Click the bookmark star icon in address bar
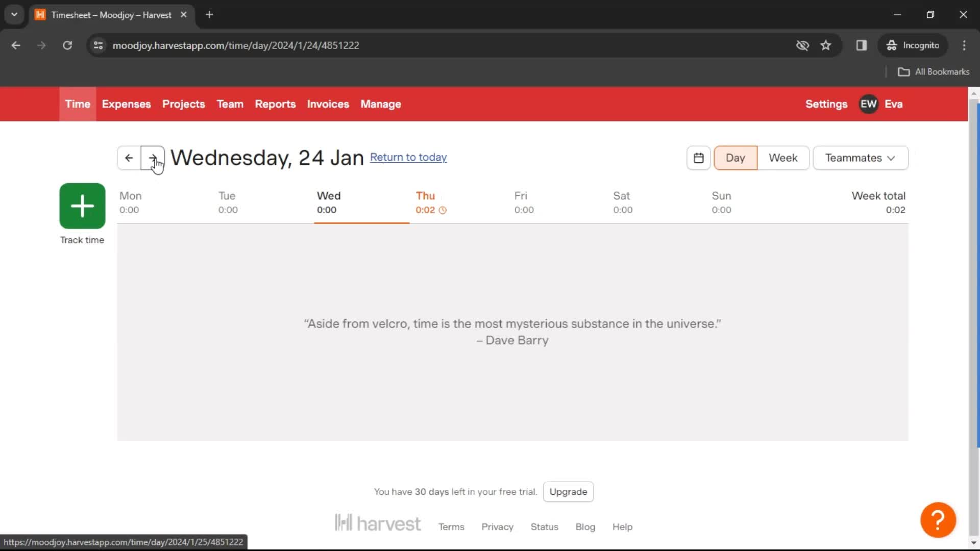Viewport: 980px width, 551px height. (x=826, y=45)
